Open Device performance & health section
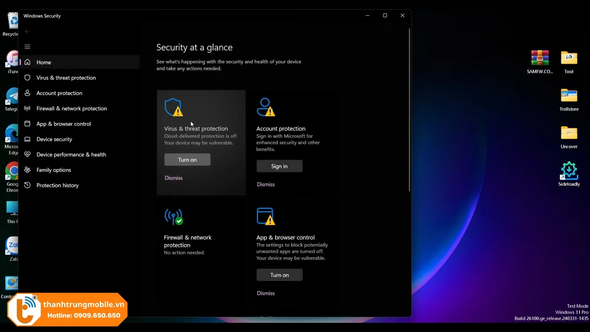Screen dimensions: 590x332 click(x=71, y=155)
